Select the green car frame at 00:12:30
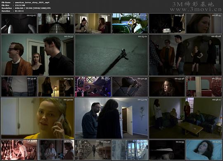 click(x=130, y=24)
